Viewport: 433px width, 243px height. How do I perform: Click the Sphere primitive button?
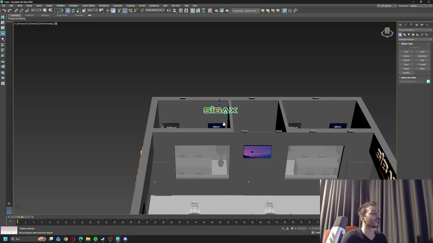tap(406, 56)
